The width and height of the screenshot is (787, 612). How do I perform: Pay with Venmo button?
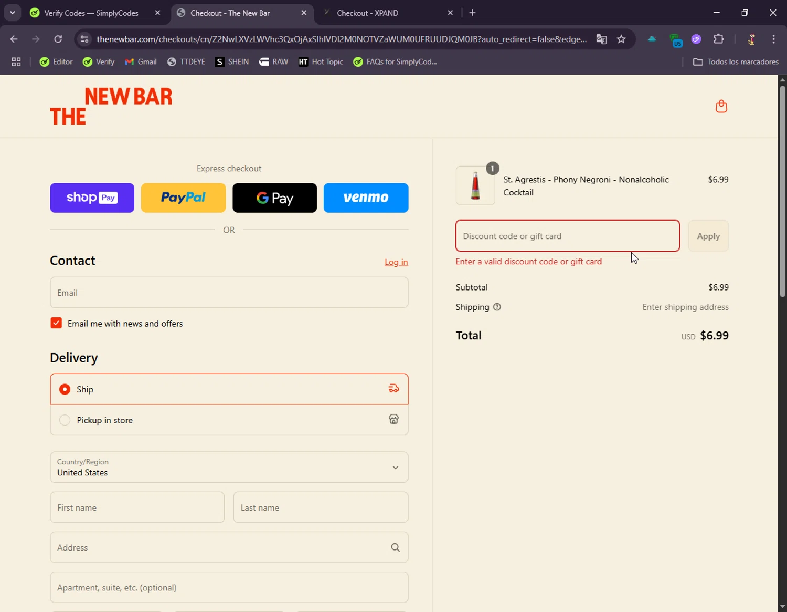pyautogui.click(x=366, y=198)
